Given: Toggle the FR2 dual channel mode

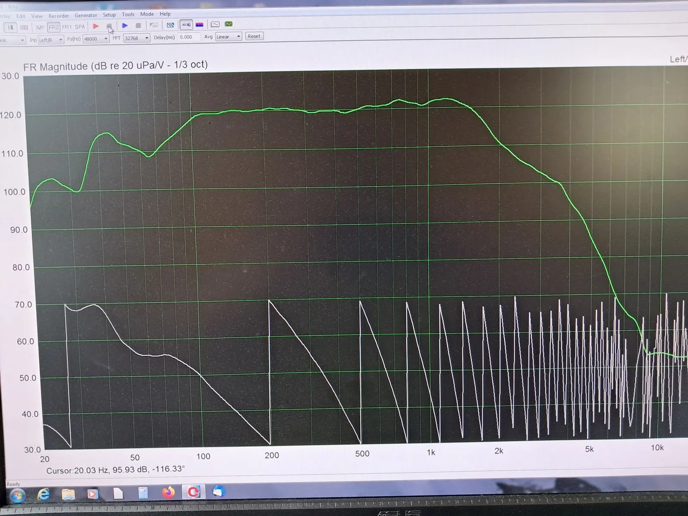Looking at the screenshot, I should pos(53,27).
